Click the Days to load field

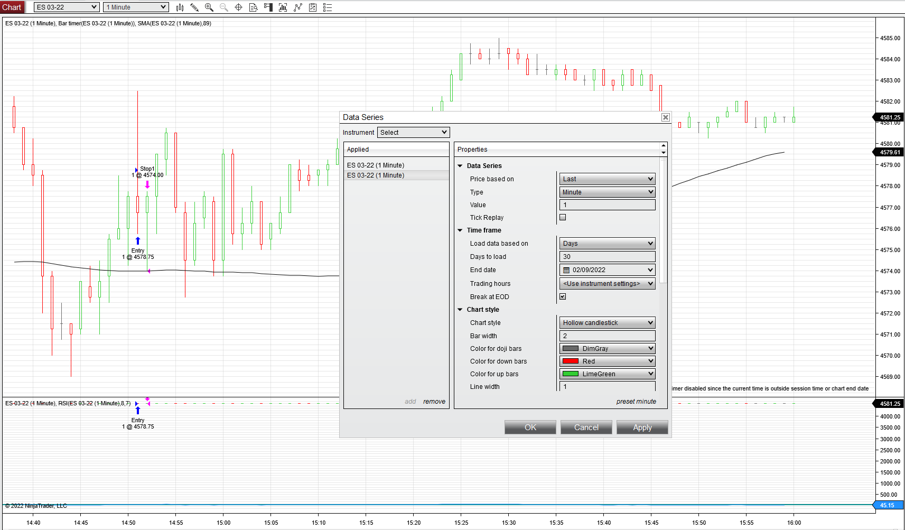pos(608,257)
